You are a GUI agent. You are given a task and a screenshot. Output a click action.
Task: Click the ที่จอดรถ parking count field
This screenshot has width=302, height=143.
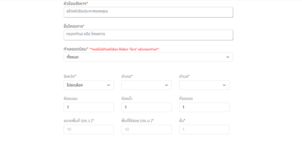[x=204, y=107]
